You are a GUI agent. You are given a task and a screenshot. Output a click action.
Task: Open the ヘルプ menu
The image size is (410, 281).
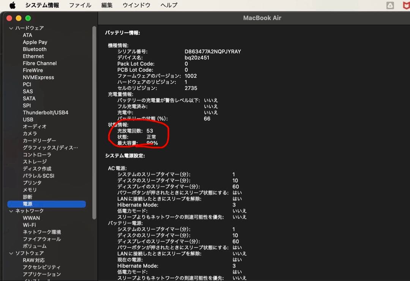tap(169, 5)
